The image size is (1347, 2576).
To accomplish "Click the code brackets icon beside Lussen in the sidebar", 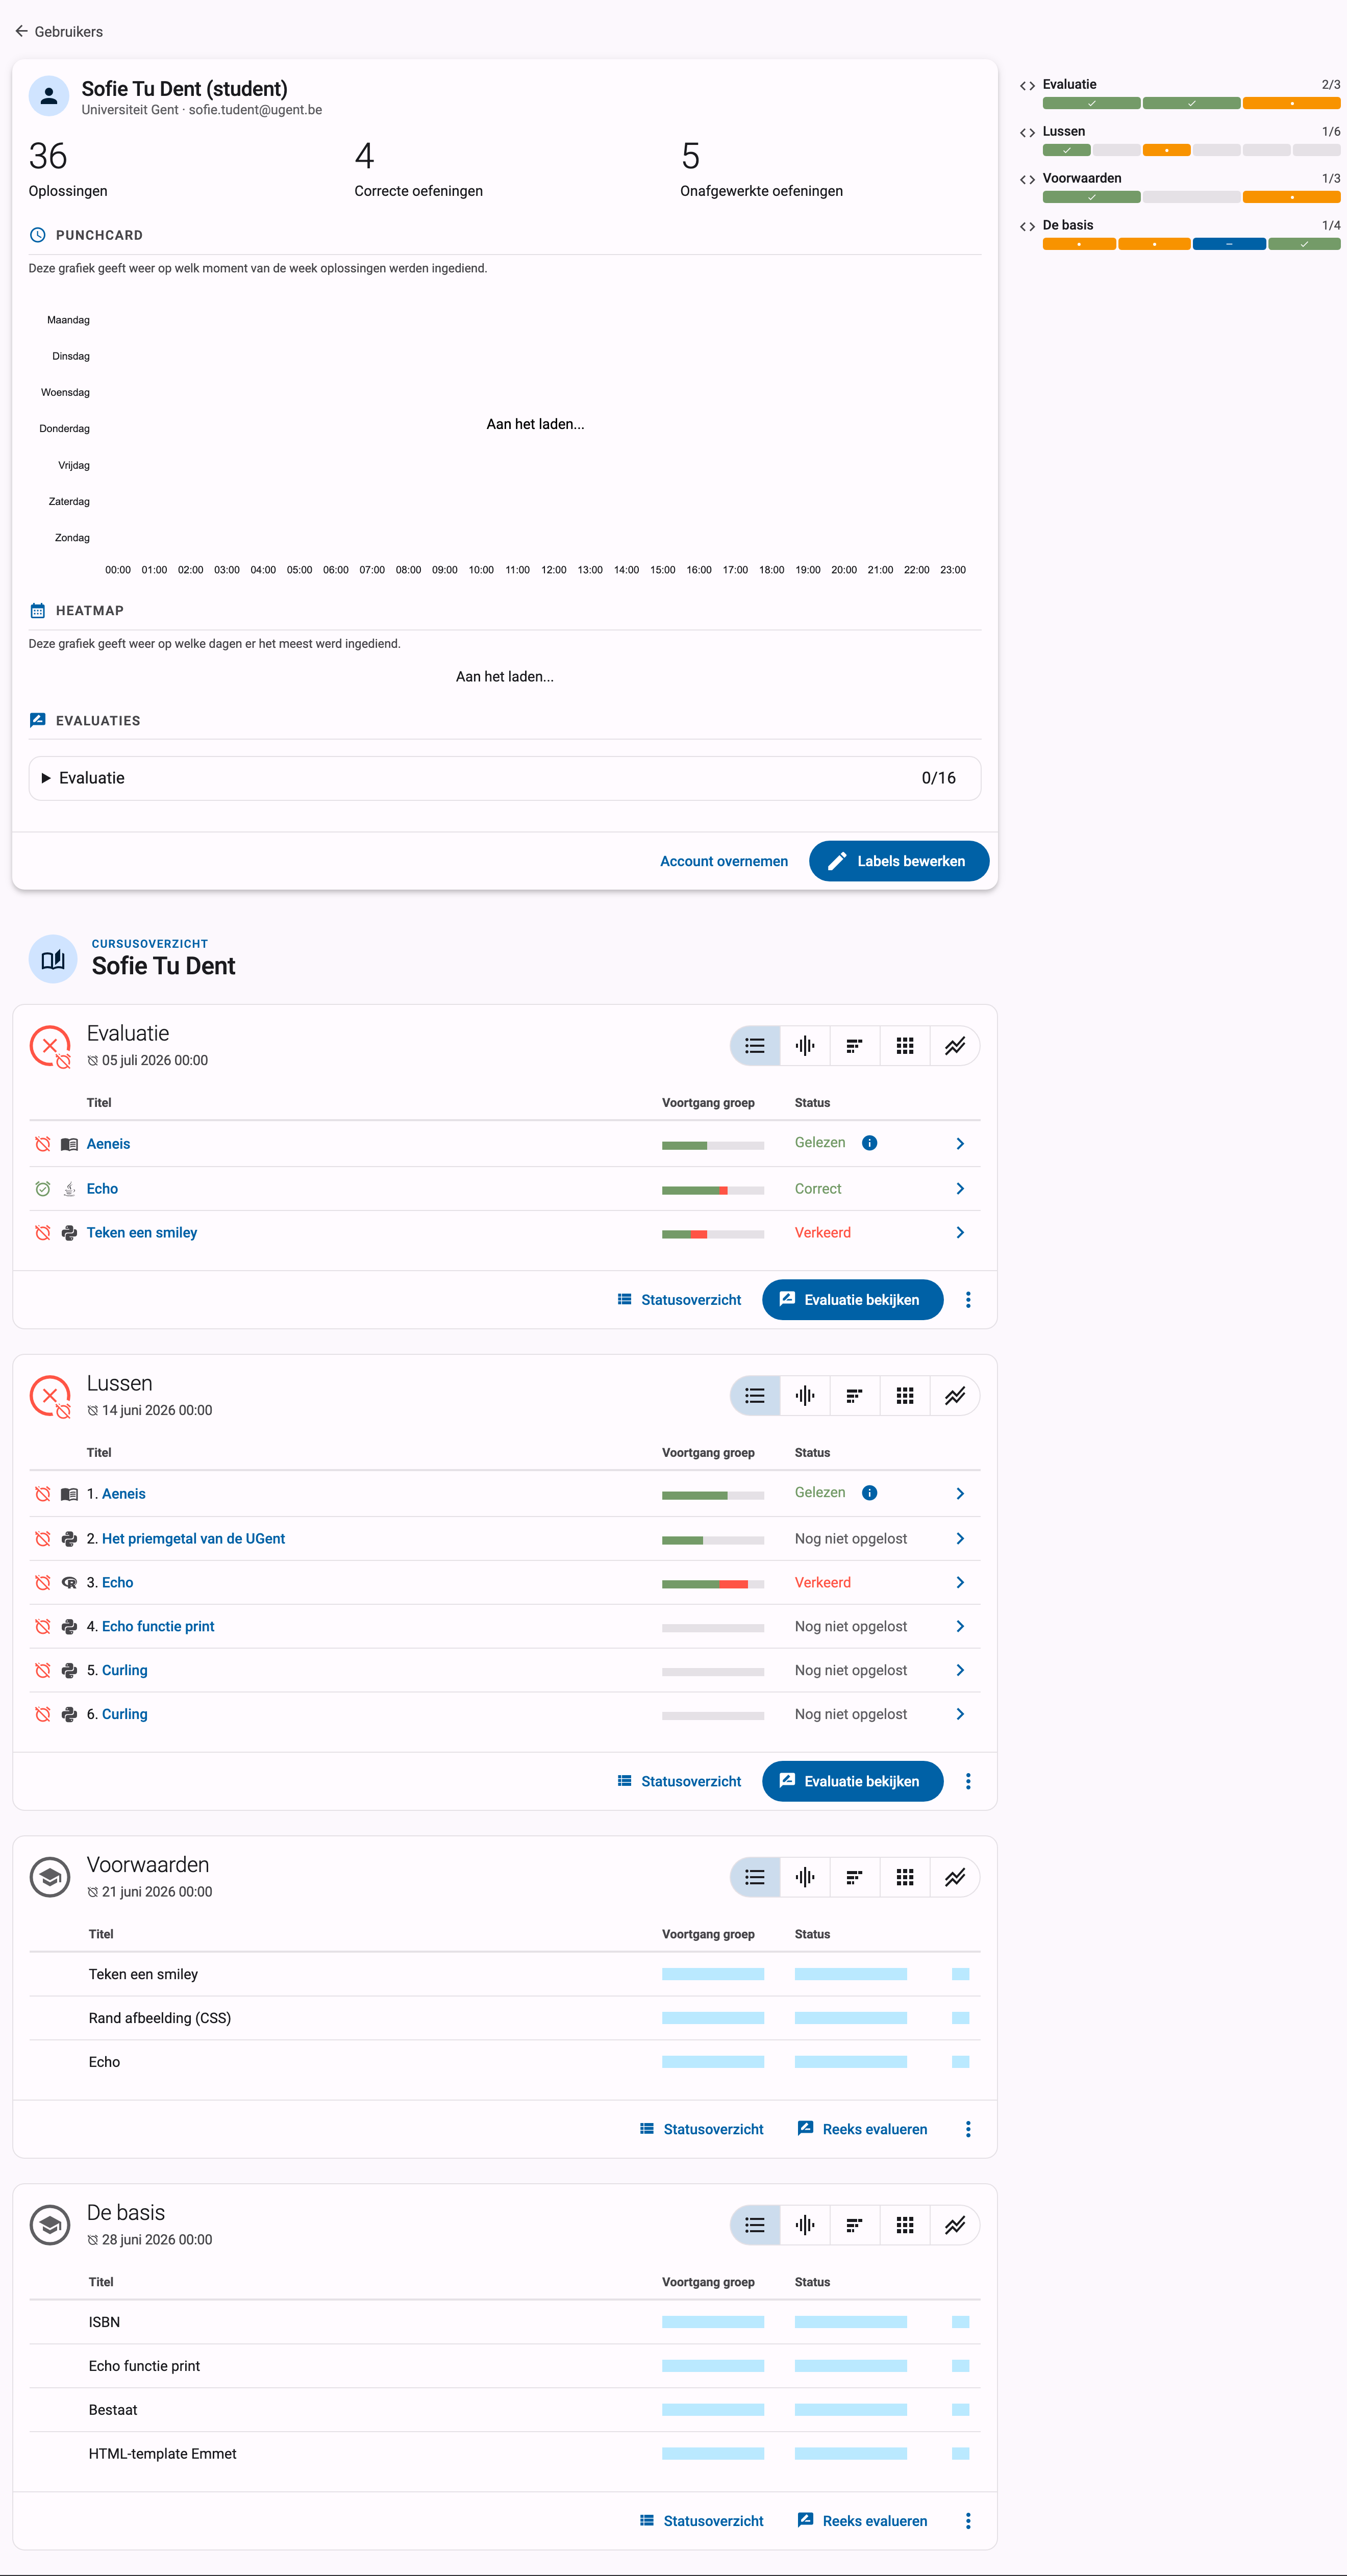I will click(x=1027, y=133).
